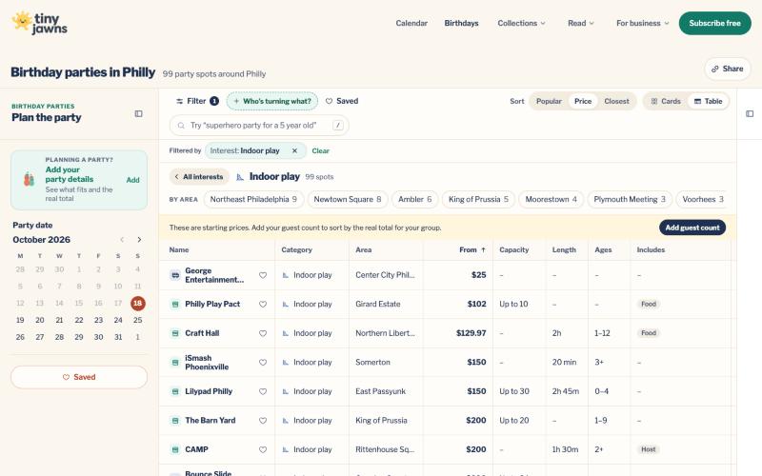Switch to Cards view
Screen dimensions: 762x476
666,101
